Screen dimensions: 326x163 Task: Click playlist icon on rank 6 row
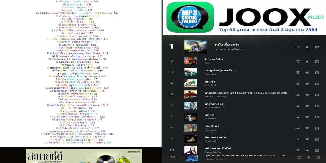coord(297,106)
